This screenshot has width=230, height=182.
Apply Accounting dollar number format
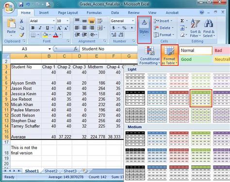[x=114, y=28]
